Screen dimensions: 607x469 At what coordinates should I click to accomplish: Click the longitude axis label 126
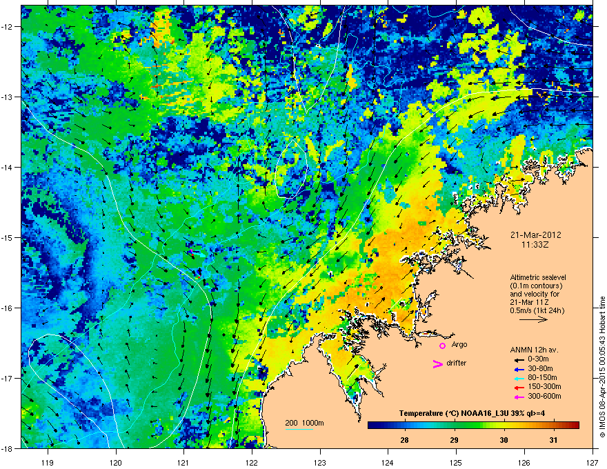[x=524, y=462]
